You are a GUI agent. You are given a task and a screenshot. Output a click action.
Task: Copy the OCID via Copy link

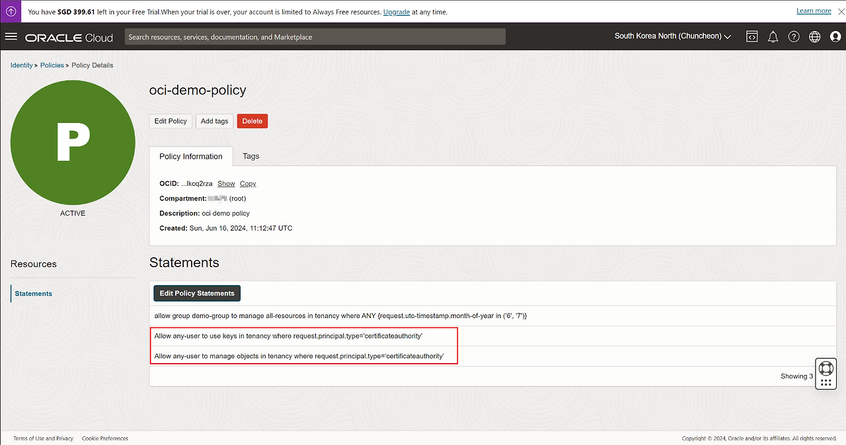[x=248, y=183]
